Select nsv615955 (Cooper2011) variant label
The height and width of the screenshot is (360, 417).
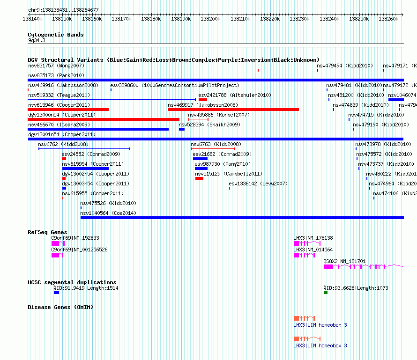(93, 193)
